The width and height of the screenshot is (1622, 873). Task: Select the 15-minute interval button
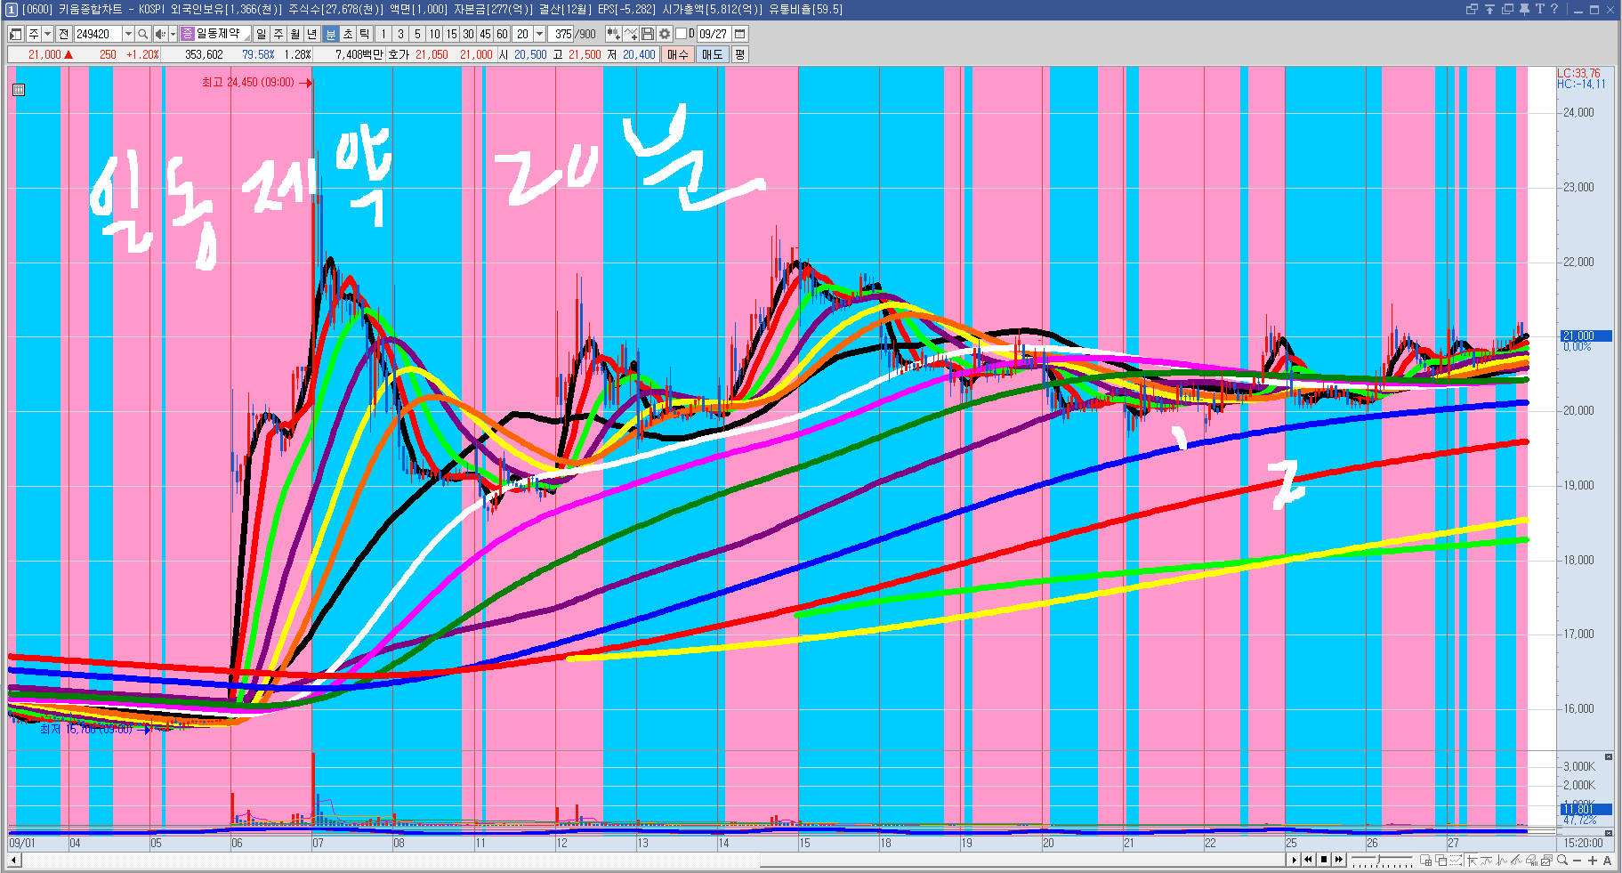pos(451,34)
